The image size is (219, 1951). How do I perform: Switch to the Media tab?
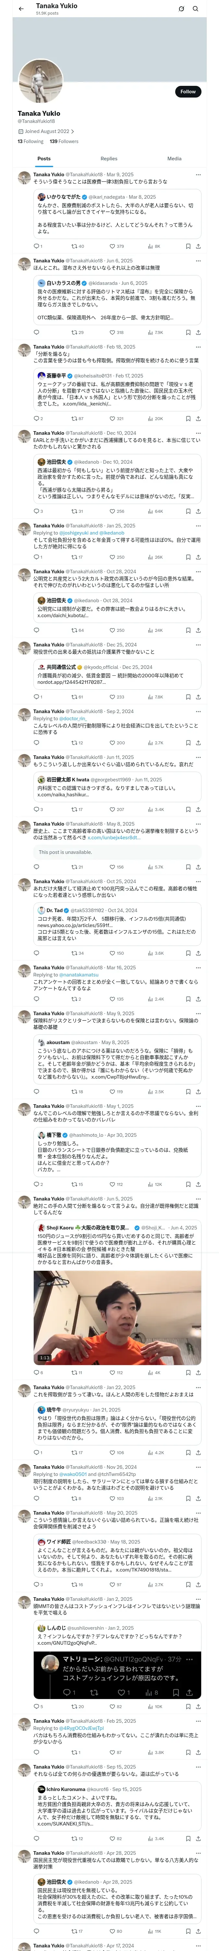(x=175, y=159)
